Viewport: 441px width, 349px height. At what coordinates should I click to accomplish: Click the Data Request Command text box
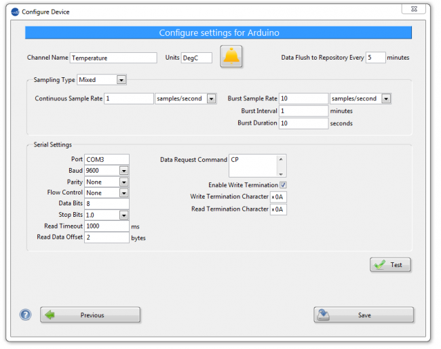pos(253,165)
